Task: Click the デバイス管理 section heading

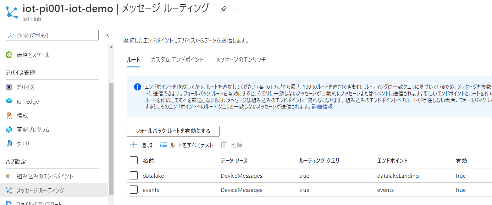Action: tap(20, 73)
